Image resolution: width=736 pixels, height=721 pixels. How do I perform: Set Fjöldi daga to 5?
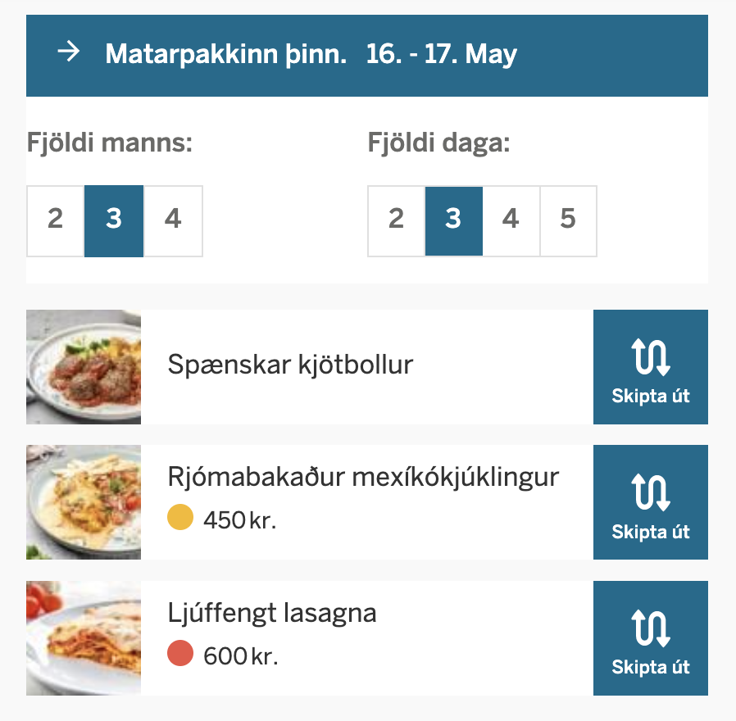click(x=568, y=220)
